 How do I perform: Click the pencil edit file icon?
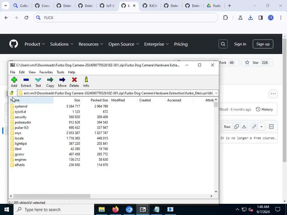coord(254,127)
